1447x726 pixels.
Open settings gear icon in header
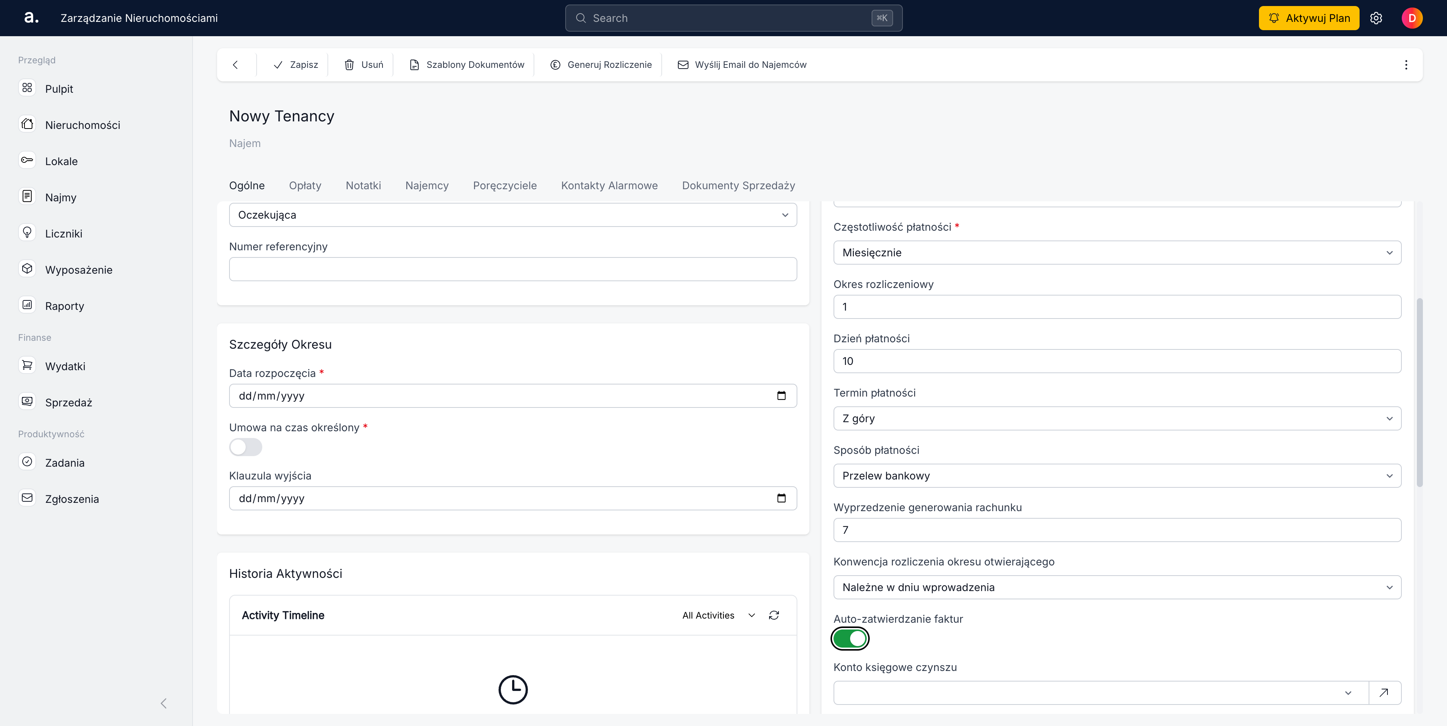[x=1376, y=18]
